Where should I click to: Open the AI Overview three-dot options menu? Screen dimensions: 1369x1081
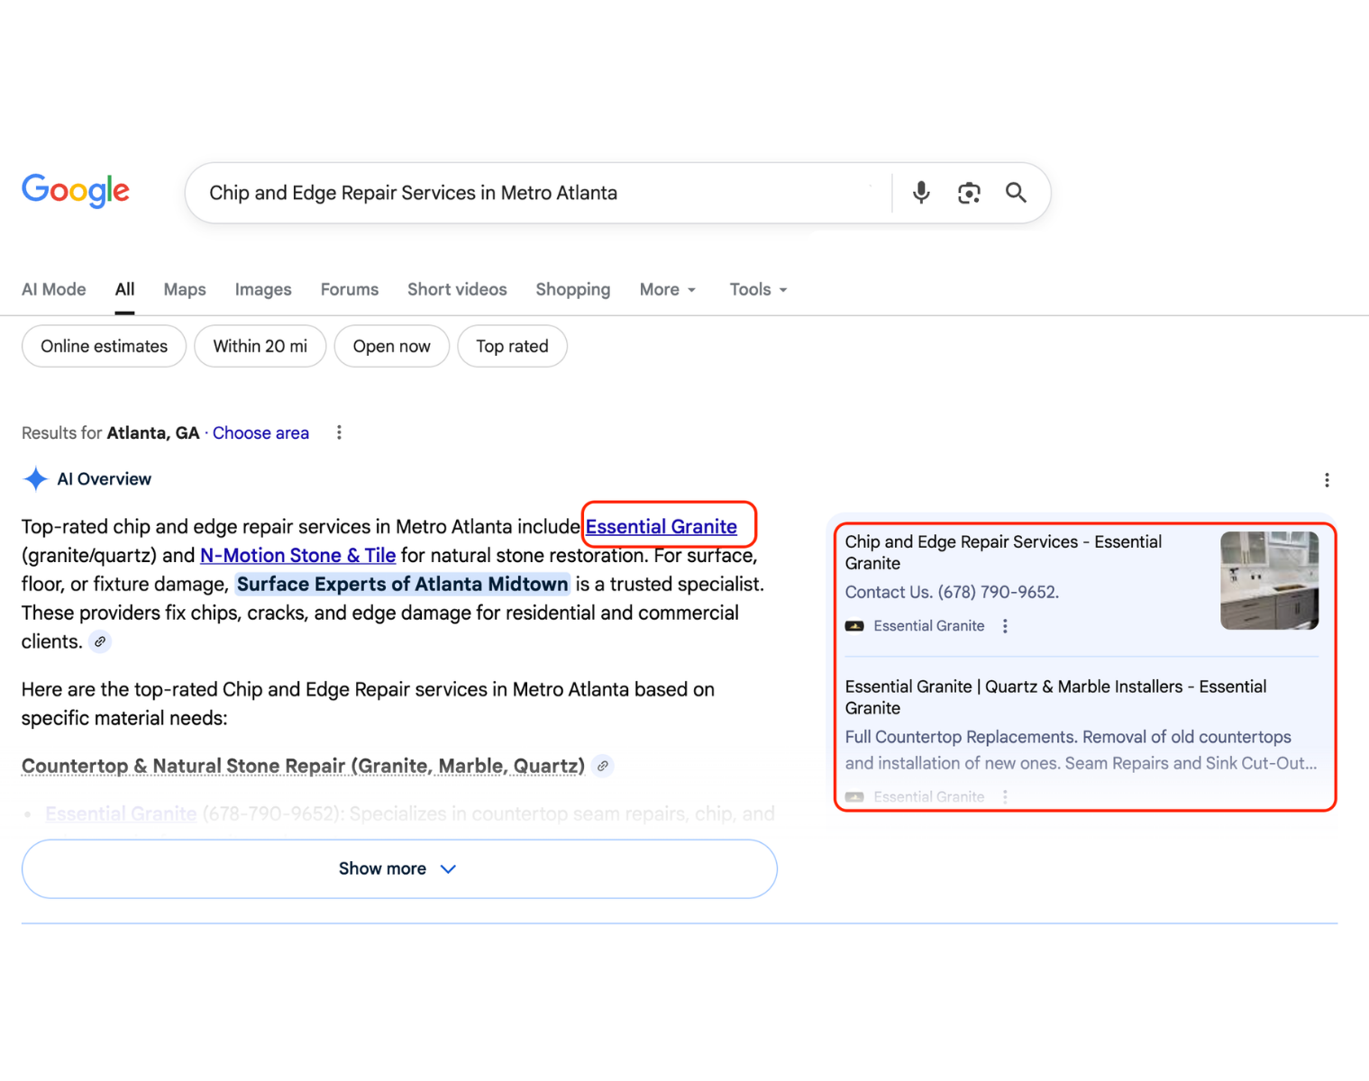pyautogui.click(x=1327, y=479)
